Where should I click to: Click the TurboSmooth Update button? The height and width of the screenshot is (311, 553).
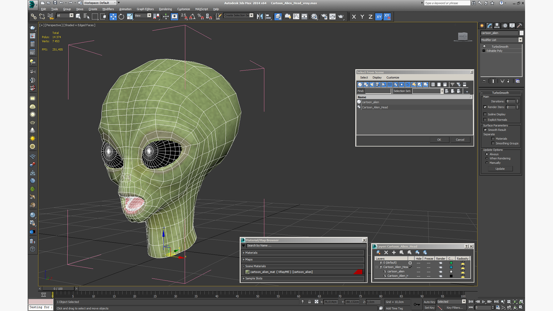click(x=500, y=169)
